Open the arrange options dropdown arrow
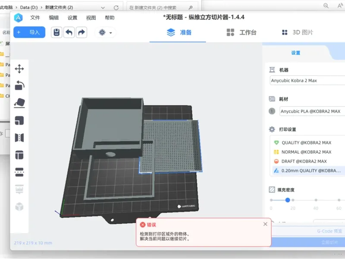The image size is (345, 259). click(111, 33)
